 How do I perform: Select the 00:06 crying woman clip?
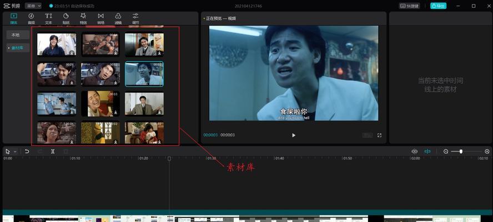pyautogui.click(x=57, y=133)
